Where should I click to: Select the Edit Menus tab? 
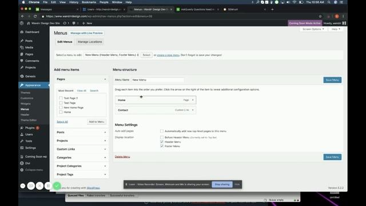tap(65, 42)
